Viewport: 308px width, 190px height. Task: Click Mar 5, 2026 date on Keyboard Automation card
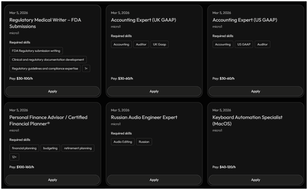click(222, 110)
